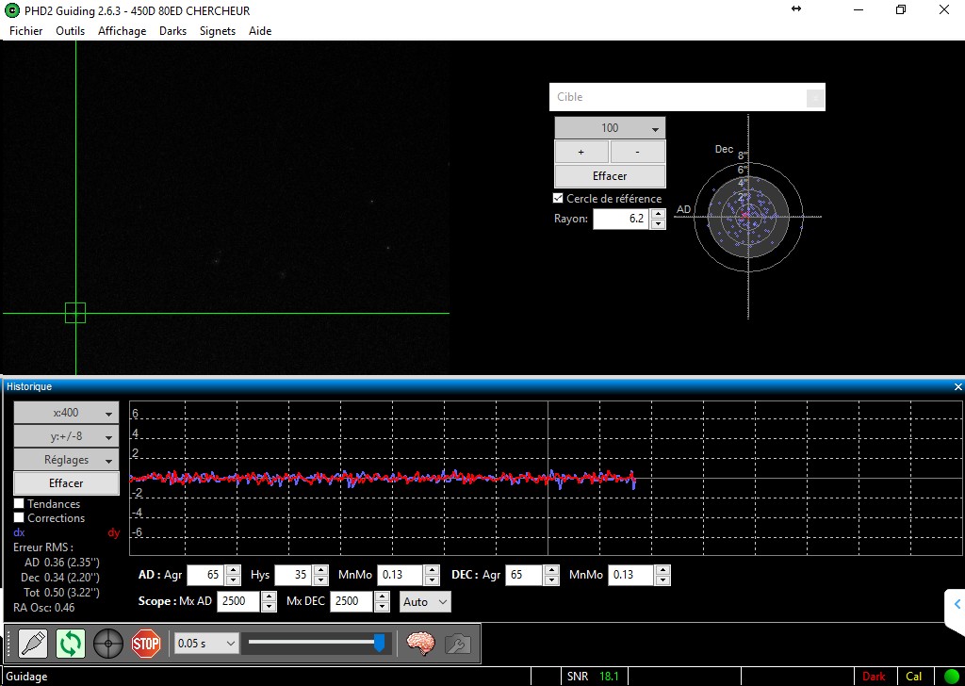Click the green loop exposures icon
The width and height of the screenshot is (965, 686).
click(x=71, y=645)
